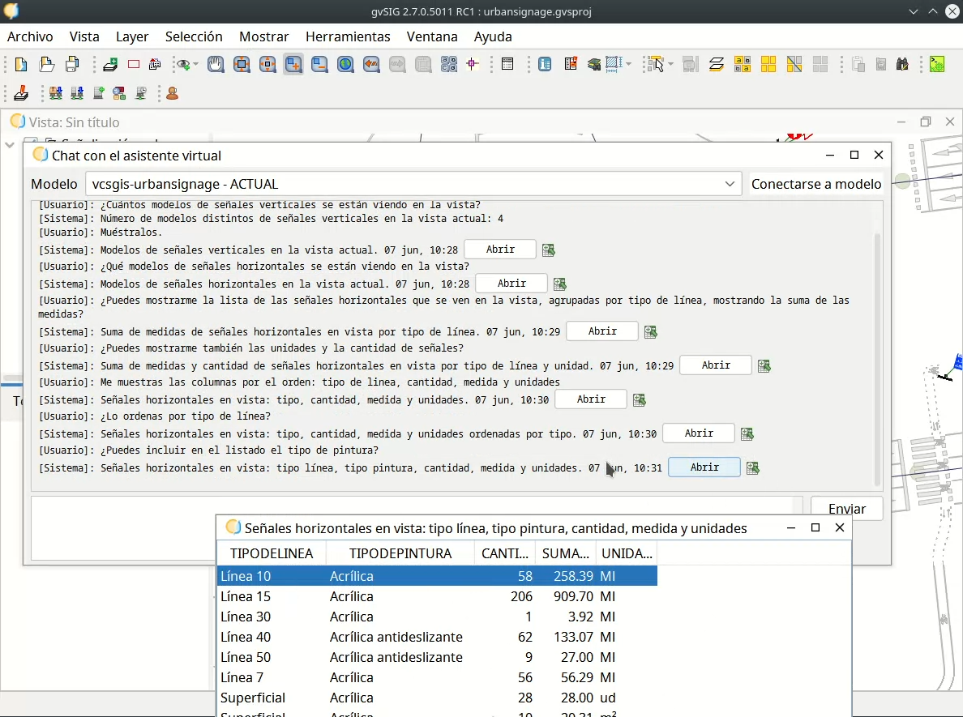Expand the selection tool dropdown arrow

point(670,65)
